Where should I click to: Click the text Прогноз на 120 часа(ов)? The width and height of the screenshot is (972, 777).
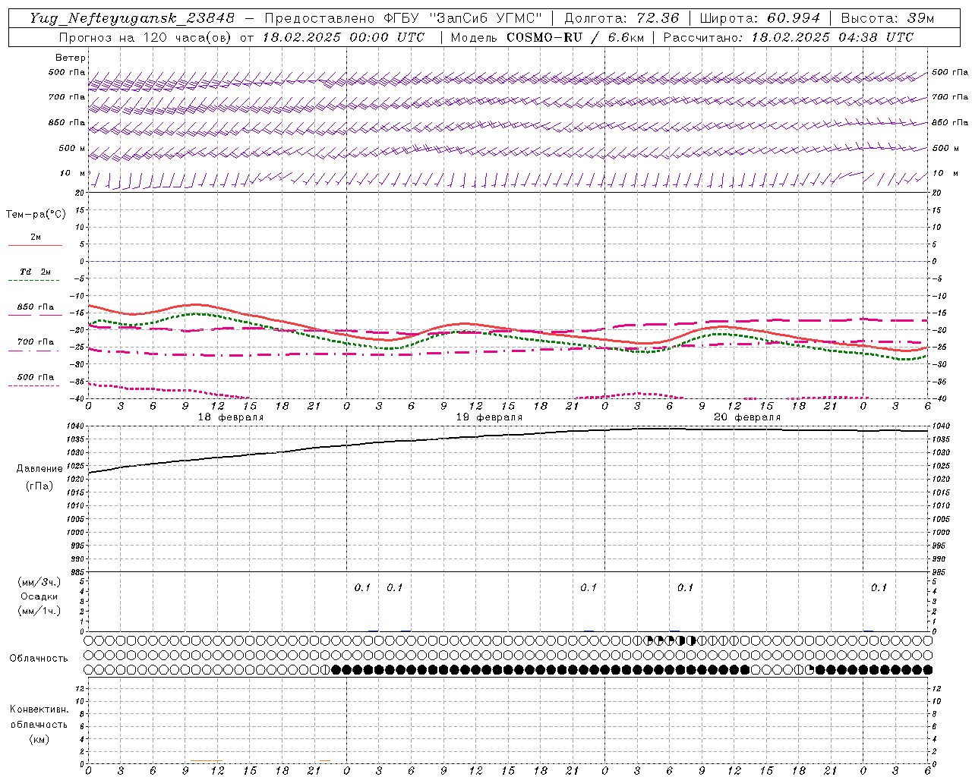[146, 37]
